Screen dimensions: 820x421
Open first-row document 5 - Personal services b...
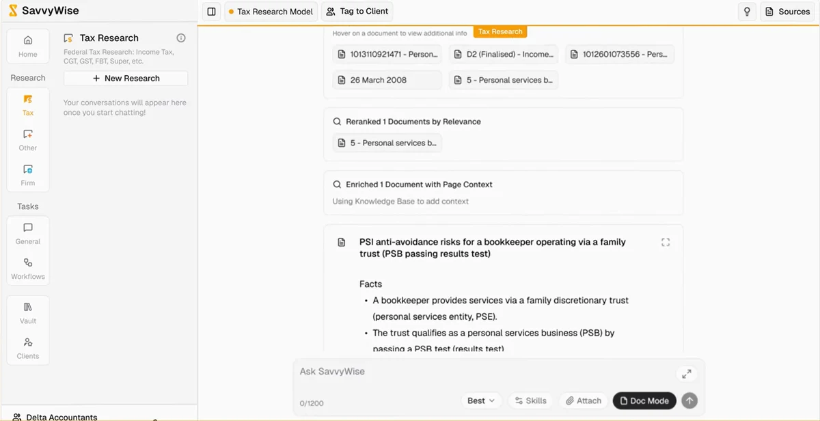[x=504, y=80]
